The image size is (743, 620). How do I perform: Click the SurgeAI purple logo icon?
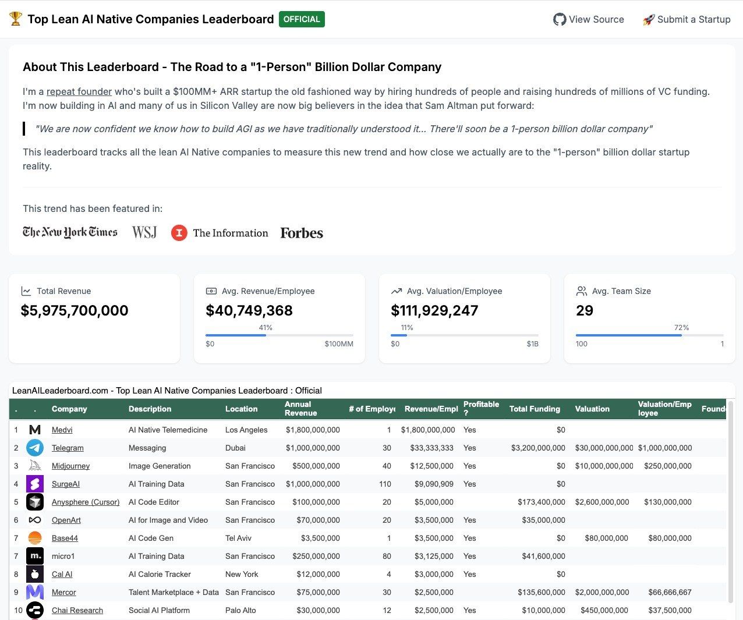pos(35,484)
